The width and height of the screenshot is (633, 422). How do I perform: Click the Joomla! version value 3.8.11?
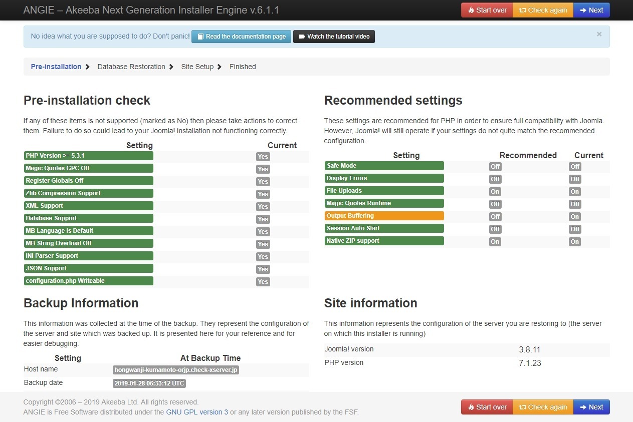pos(530,350)
